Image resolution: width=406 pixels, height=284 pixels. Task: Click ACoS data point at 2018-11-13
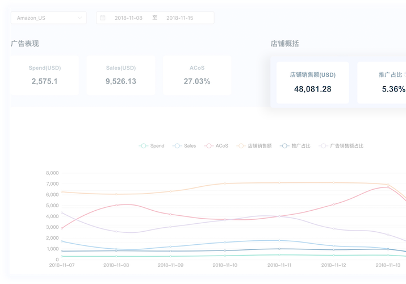[x=388, y=187]
